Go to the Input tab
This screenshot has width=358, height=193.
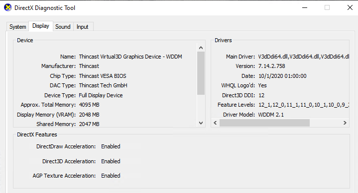click(x=83, y=27)
